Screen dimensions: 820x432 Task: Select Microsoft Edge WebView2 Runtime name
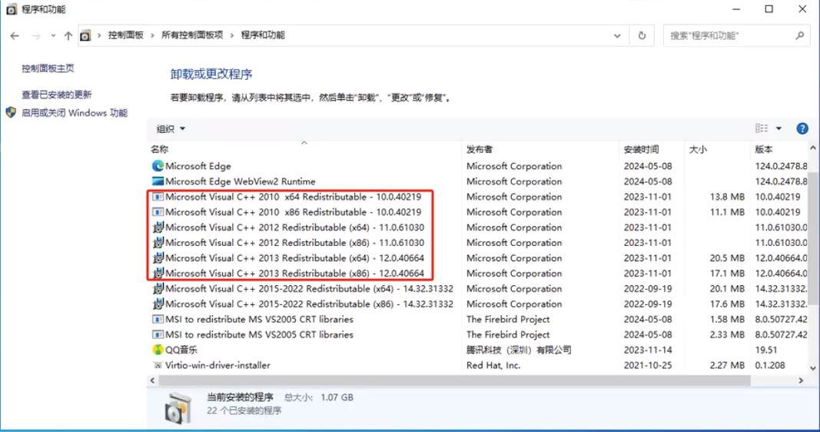click(241, 181)
